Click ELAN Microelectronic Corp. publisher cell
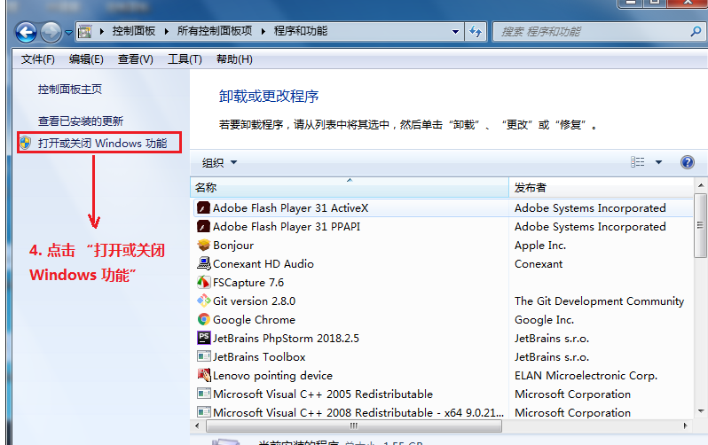708x445 pixels. pos(586,376)
